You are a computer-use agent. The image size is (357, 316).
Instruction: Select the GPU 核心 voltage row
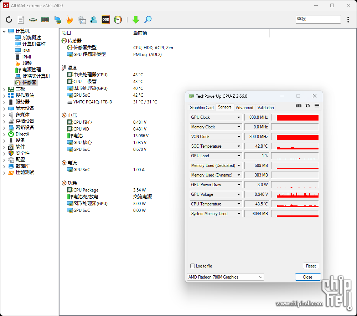click(x=82, y=143)
